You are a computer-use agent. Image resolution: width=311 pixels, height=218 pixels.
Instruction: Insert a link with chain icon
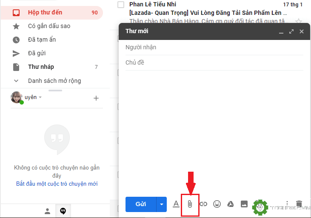pos(203,204)
